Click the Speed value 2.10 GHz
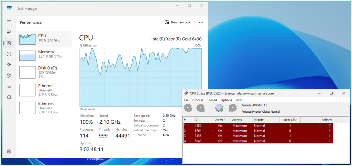 pyautogui.click(x=110, y=122)
